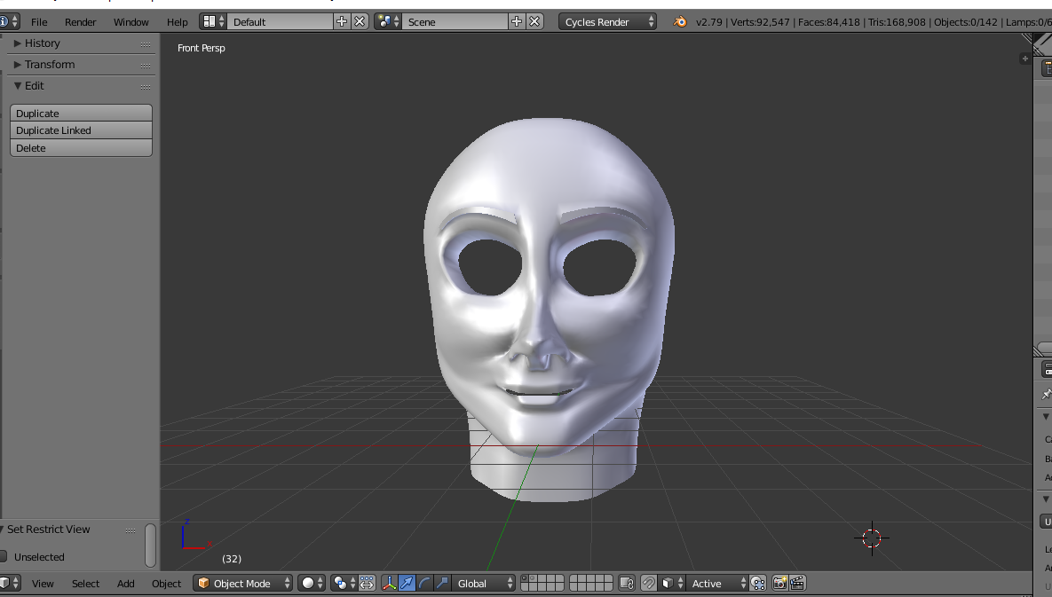Screen dimensions: 1052x597
Task: Click the Duplicate Linked button
Action: pos(81,130)
